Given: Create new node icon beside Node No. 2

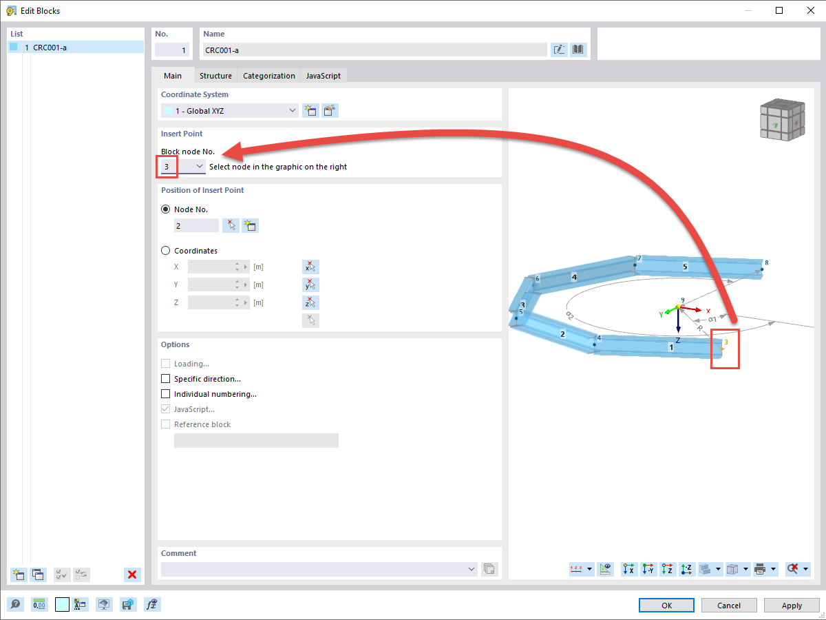Looking at the screenshot, I should (250, 225).
